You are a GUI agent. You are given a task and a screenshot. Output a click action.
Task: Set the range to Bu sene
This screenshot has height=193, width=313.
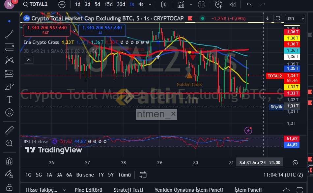pos(85,175)
